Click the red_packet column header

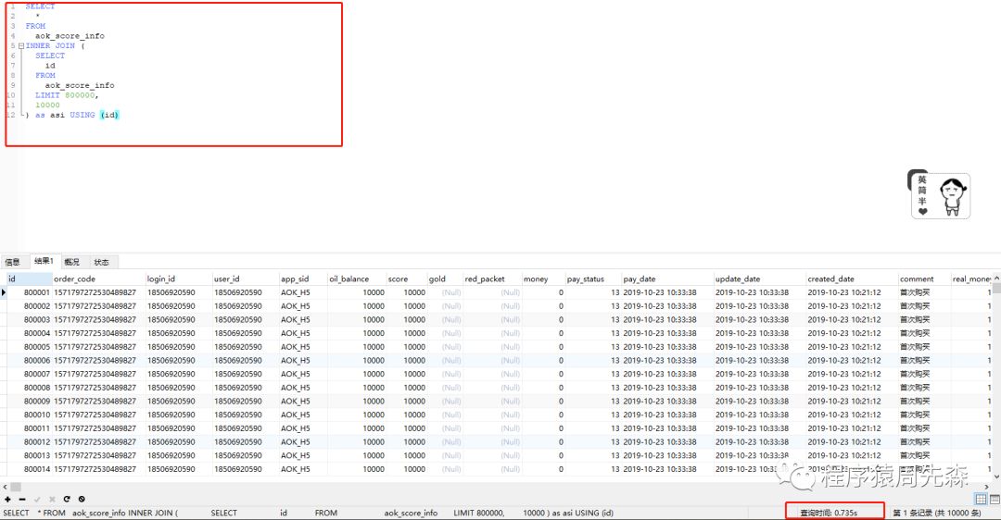coord(492,279)
